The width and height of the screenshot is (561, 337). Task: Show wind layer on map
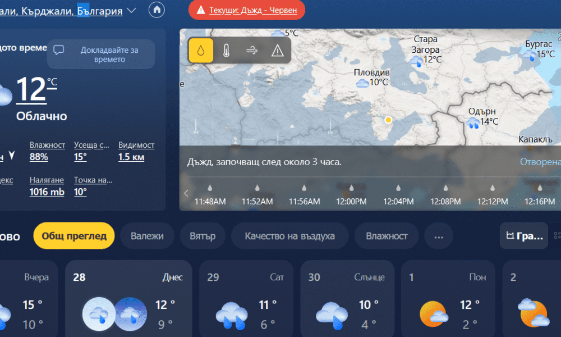click(x=252, y=51)
